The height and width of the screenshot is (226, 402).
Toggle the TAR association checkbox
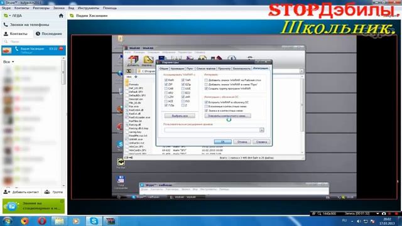[x=183, y=80]
